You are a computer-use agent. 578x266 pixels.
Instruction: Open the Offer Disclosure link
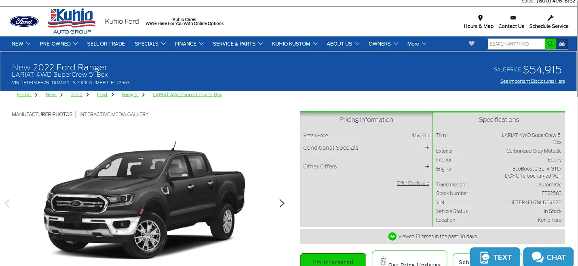[x=413, y=183]
